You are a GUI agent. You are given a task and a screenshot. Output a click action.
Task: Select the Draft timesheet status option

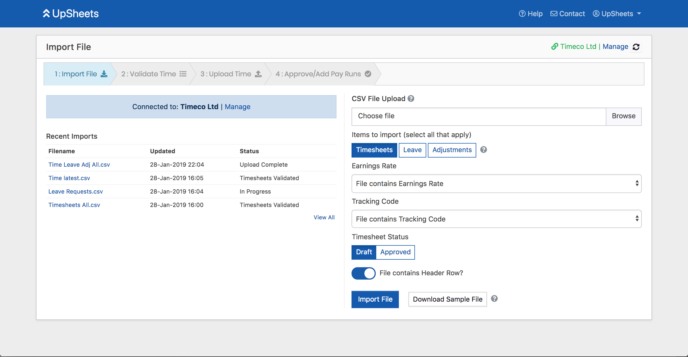coord(364,251)
